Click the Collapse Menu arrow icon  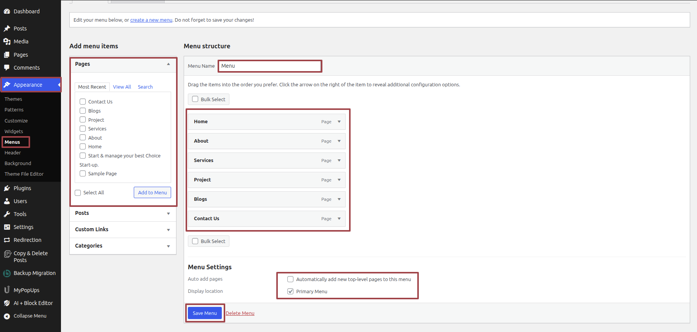pos(7,316)
